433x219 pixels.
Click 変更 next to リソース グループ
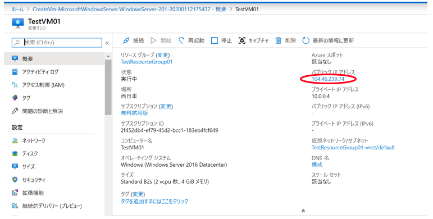click(x=163, y=55)
